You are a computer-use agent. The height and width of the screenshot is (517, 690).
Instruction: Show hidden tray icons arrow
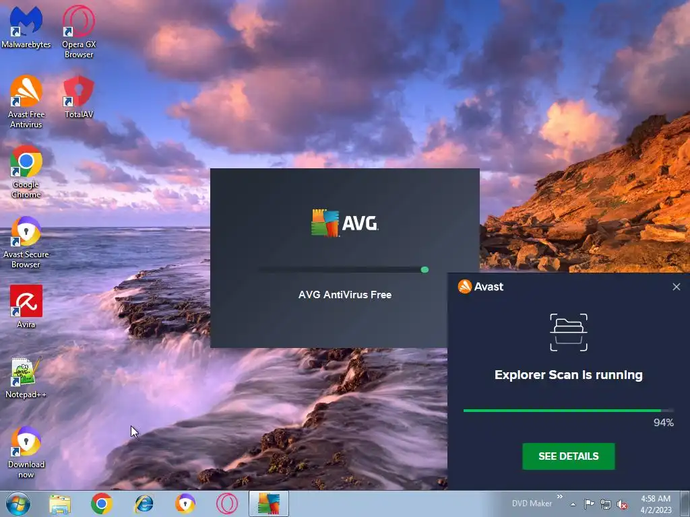click(573, 504)
